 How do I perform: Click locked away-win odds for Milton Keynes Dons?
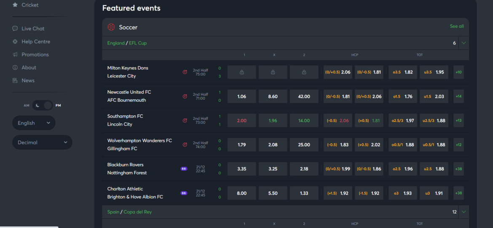[304, 72]
